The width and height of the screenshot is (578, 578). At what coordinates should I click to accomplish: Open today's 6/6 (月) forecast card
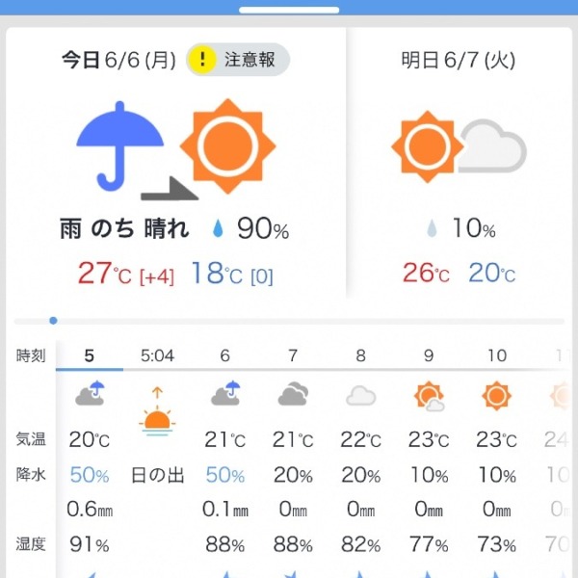tap(176, 162)
